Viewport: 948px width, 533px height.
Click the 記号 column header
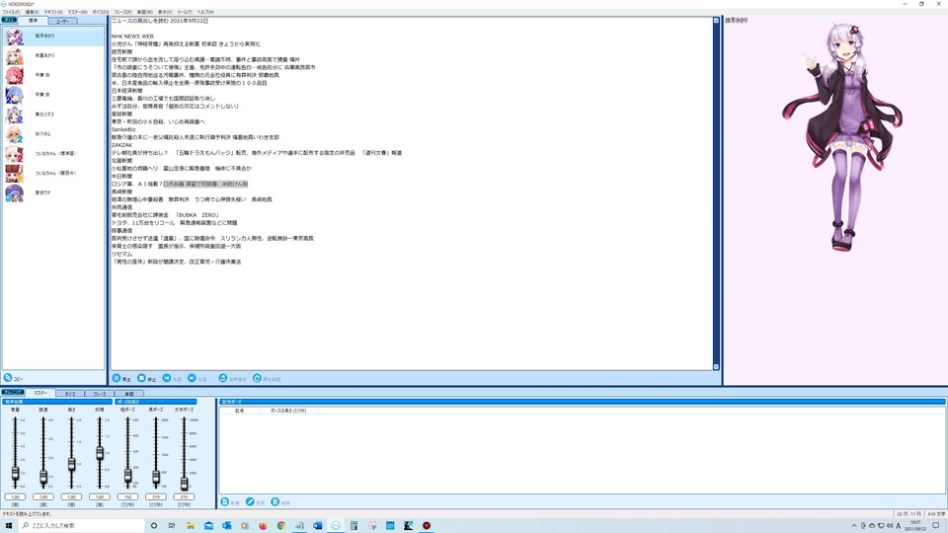(239, 411)
